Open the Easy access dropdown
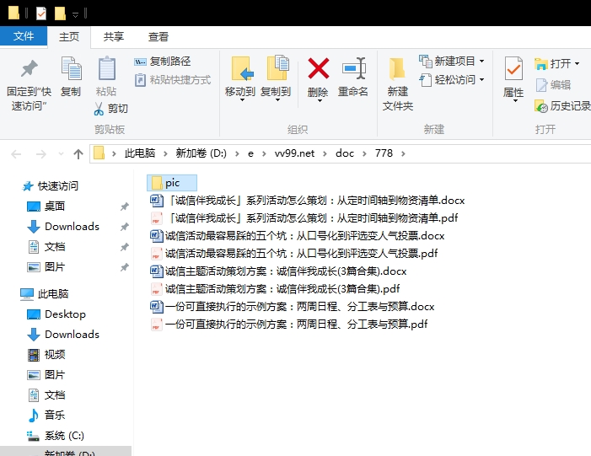 [452, 80]
